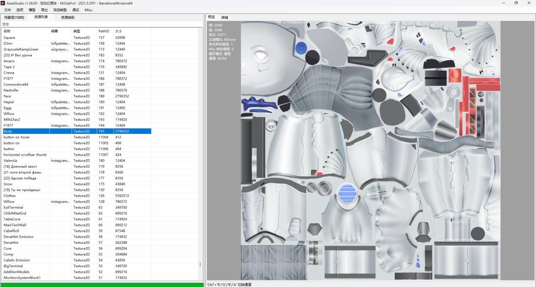This screenshot has height=287, width=536.
Task: Select the Clothes asset row
Action: click(x=77, y=196)
